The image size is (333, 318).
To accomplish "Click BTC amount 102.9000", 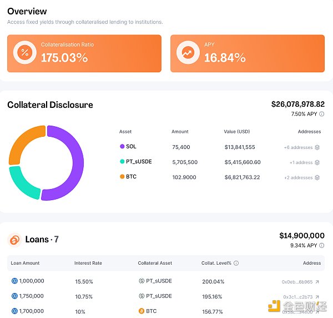I will click(x=184, y=177).
